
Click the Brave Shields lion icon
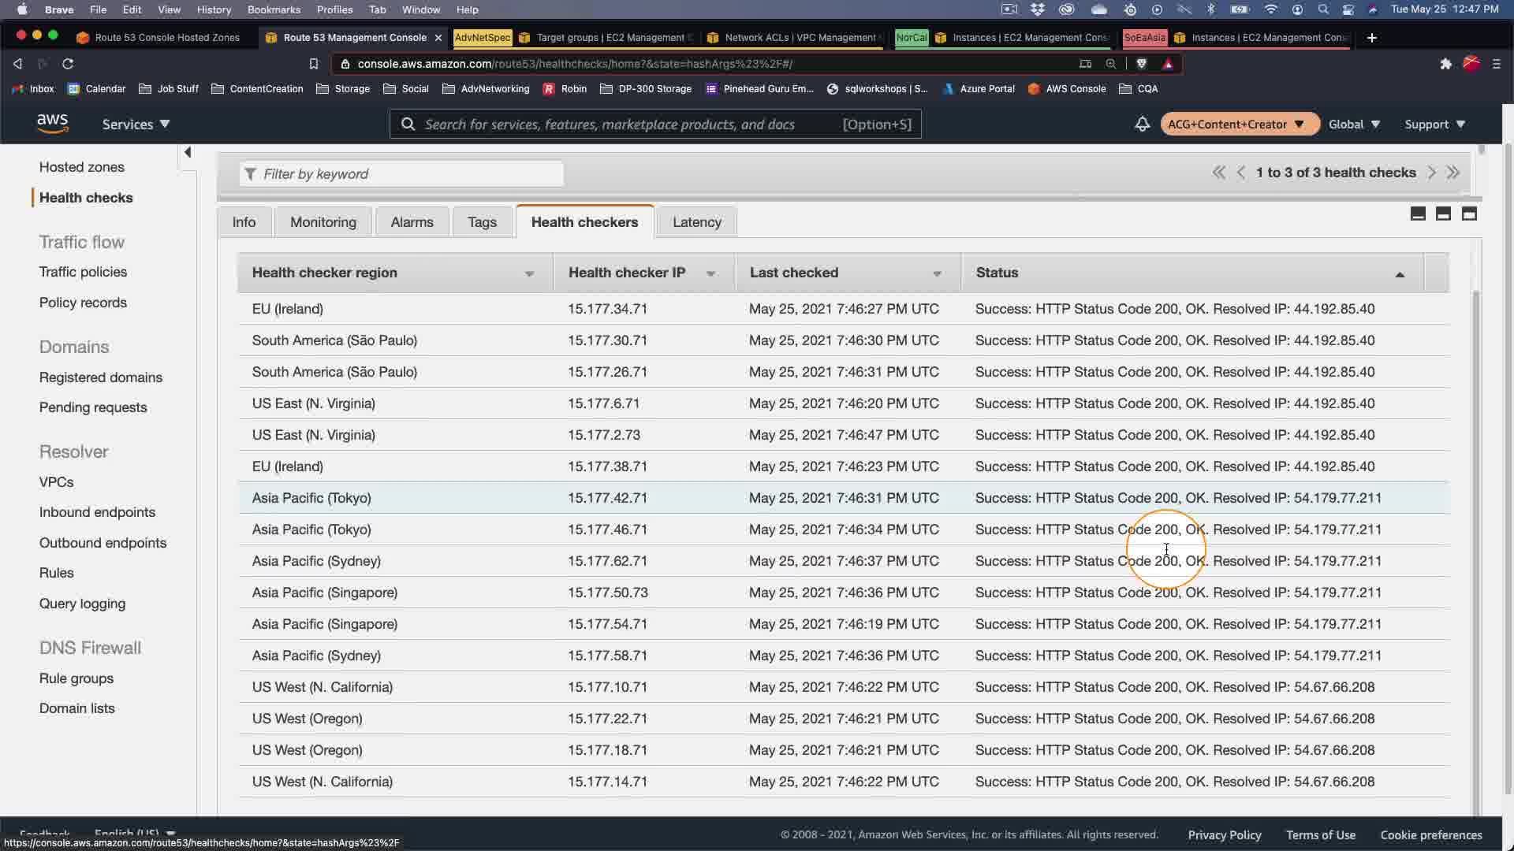pos(1141,64)
